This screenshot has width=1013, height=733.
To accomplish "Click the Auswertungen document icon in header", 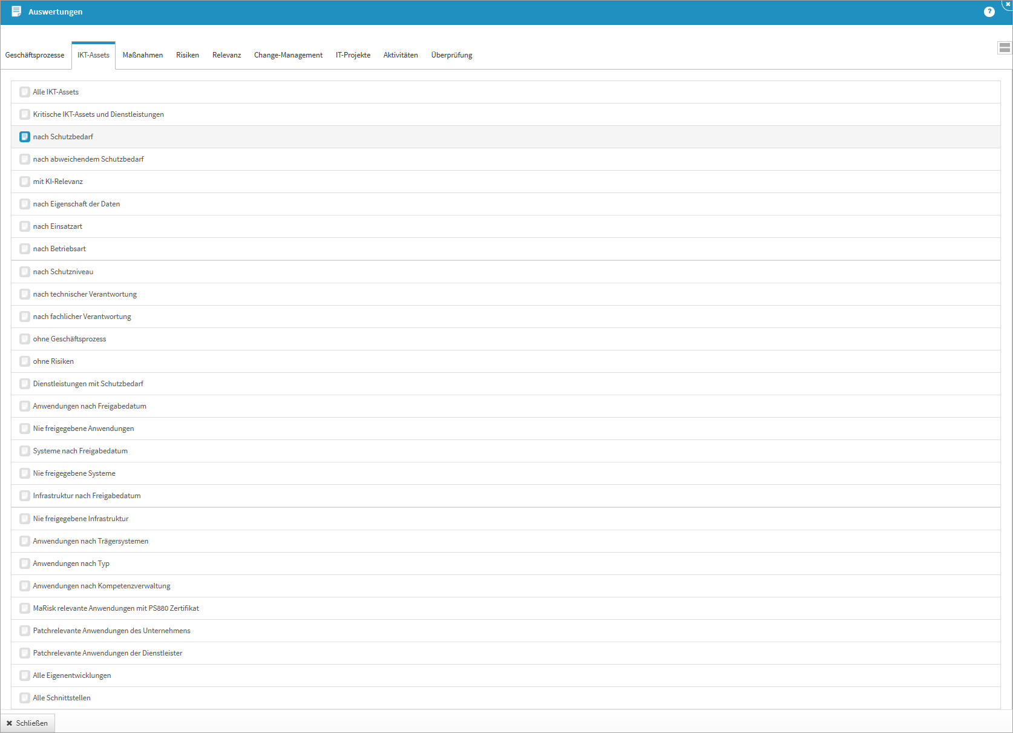I will coord(16,12).
